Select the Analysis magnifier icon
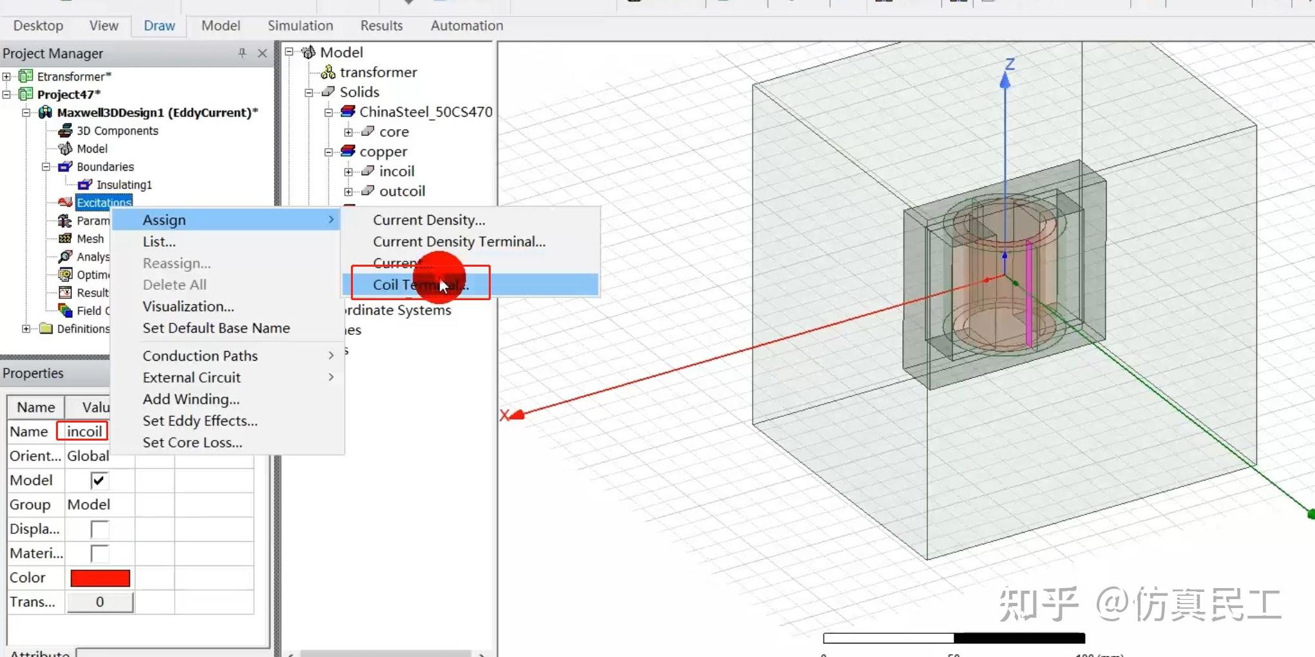 (x=65, y=256)
